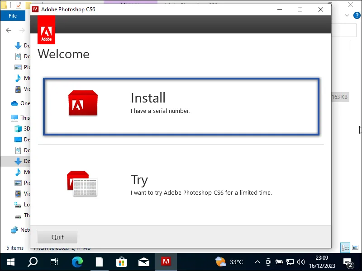The image size is (362, 271).
Task: Click Quit to exit the installer
Action: 57,237
